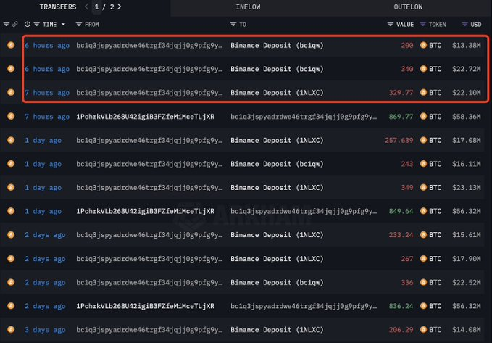
Task: Go to the next transfers page
Action: [120, 7]
